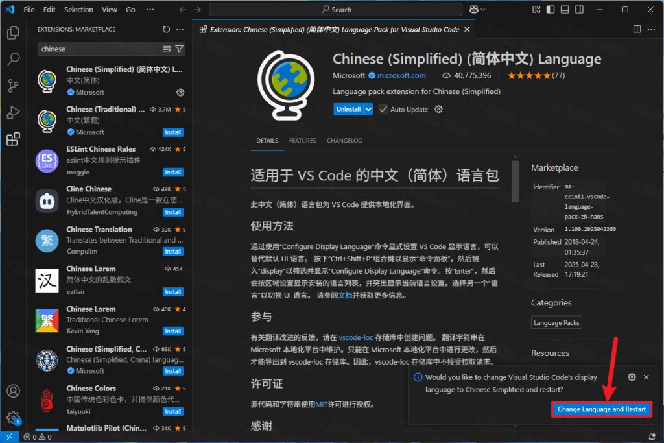Viewport: 664px width, 443px height.
Task: Open the Selection menu
Action: point(78,9)
